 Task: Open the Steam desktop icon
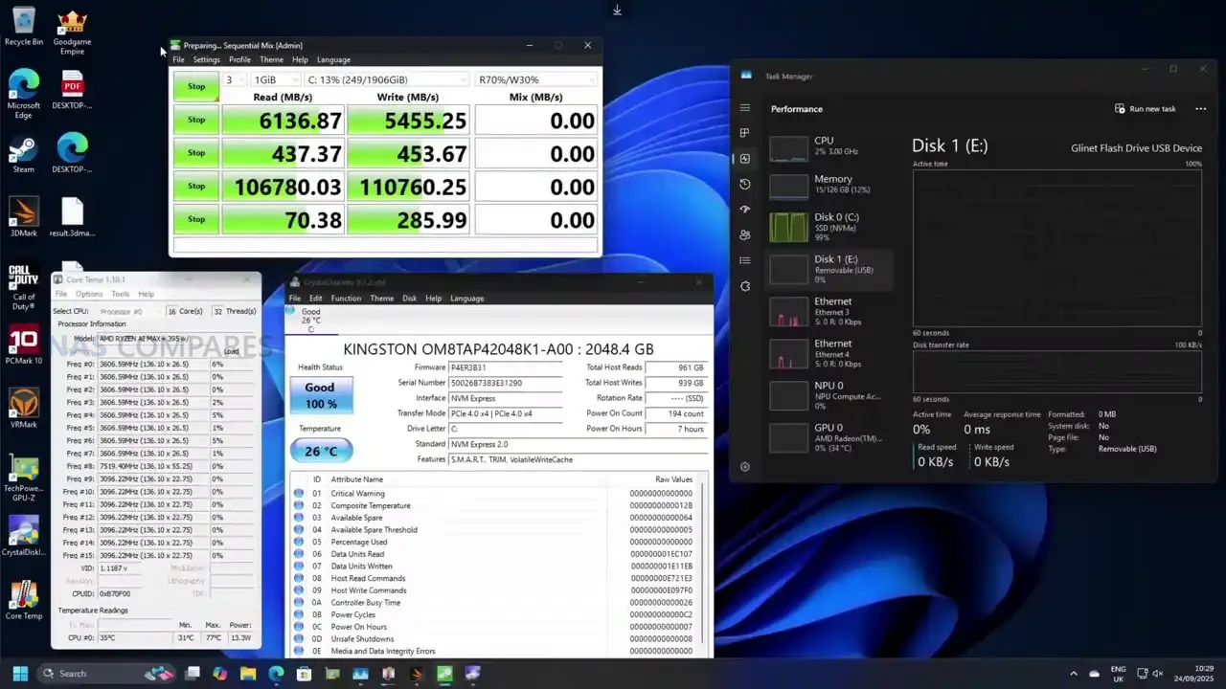coord(23,151)
